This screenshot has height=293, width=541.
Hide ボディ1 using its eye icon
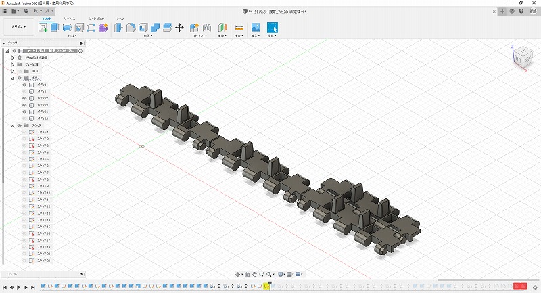click(x=24, y=85)
